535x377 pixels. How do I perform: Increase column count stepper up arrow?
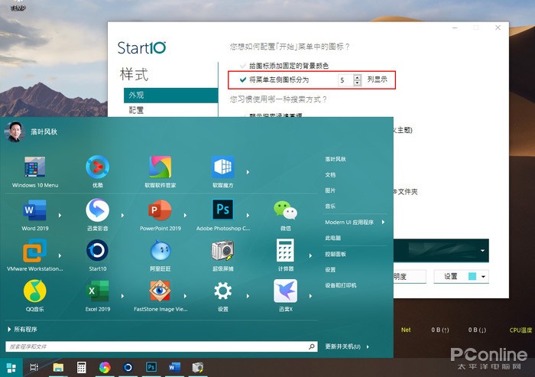(x=357, y=77)
